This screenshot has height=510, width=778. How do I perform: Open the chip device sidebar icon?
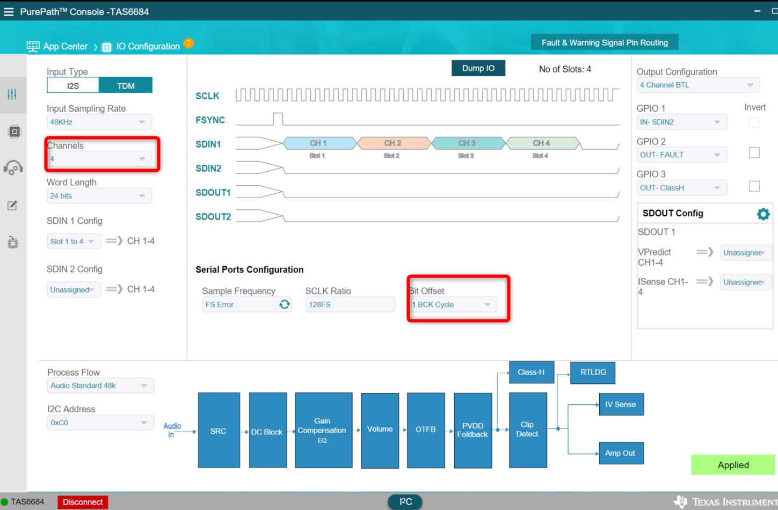click(14, 132)
